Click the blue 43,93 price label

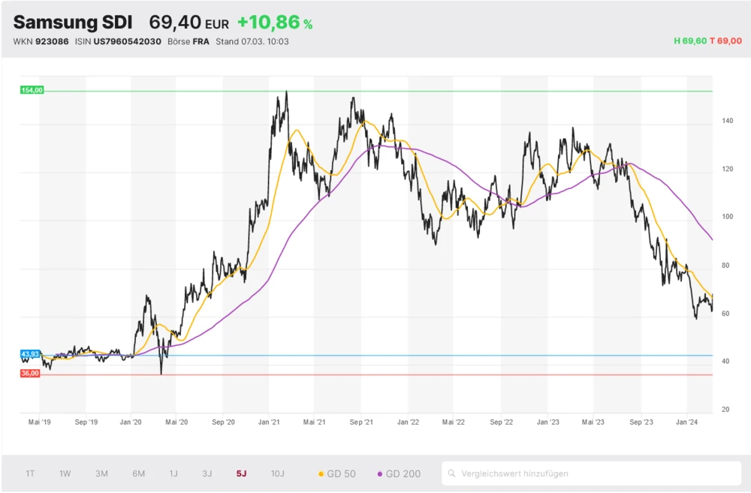(x=30, y=354)
